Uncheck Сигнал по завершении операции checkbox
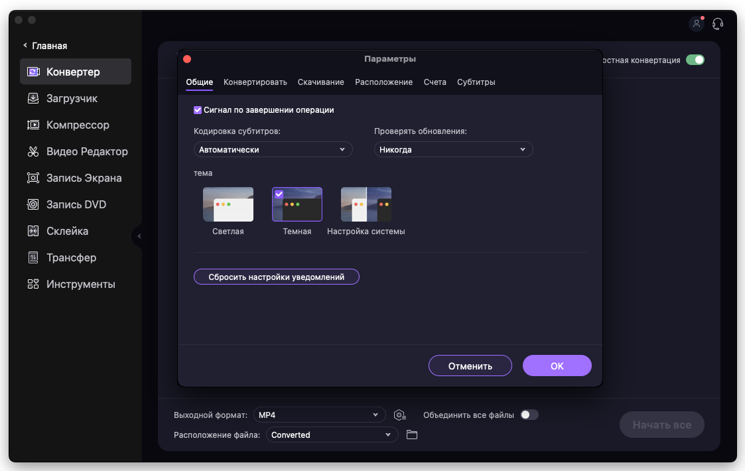This screenshot has width=745, height=471. click(x=198, y=110)
